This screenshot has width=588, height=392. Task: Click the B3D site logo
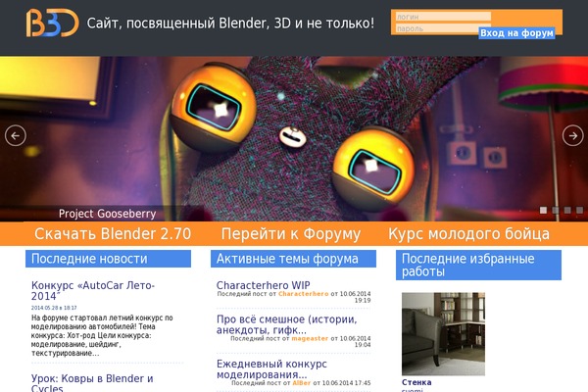(x=53, y=23)
